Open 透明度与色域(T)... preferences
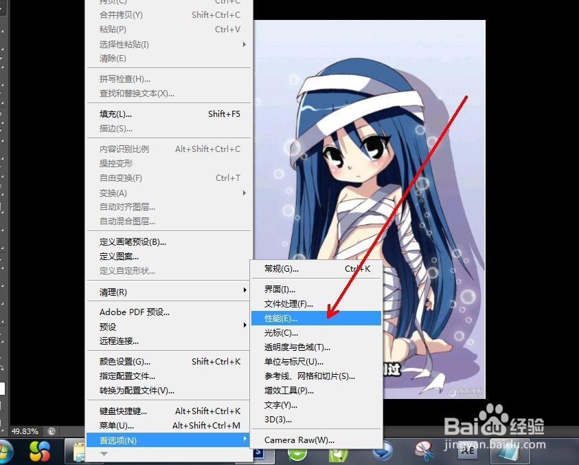The image size is (579, 465). point(316,347)
